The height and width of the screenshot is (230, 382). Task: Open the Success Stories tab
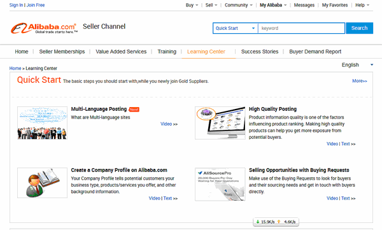click(x=260, y=52)
